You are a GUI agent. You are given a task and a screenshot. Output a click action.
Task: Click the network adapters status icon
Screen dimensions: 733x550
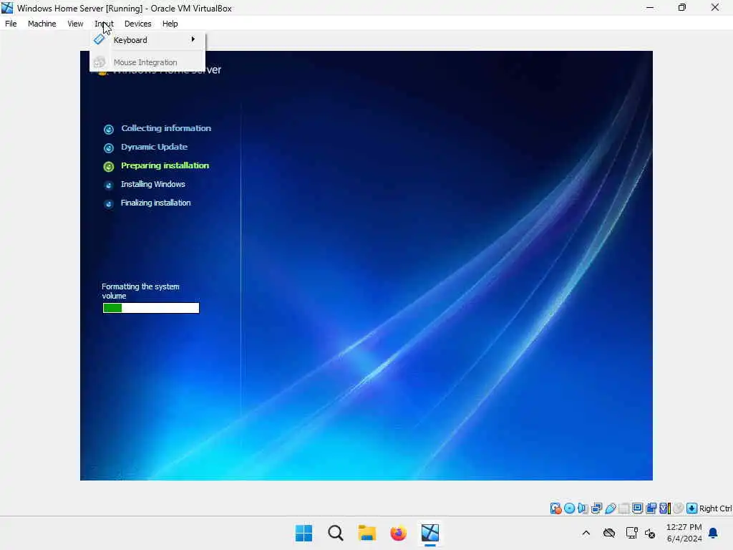[596, 508]
